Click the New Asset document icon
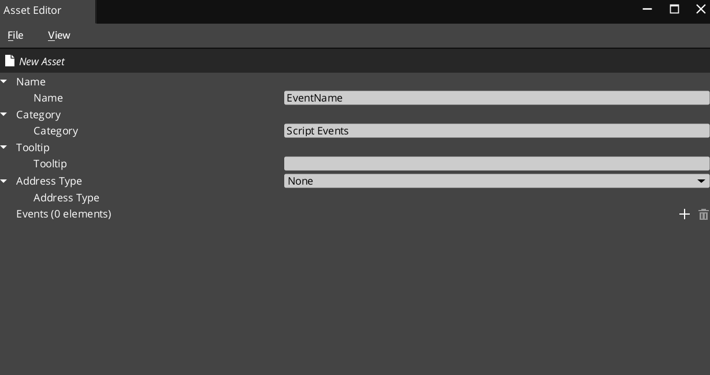The image size is (710, 375). coord(10,60)
